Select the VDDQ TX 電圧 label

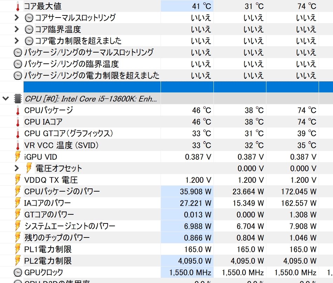coord(51,180)
